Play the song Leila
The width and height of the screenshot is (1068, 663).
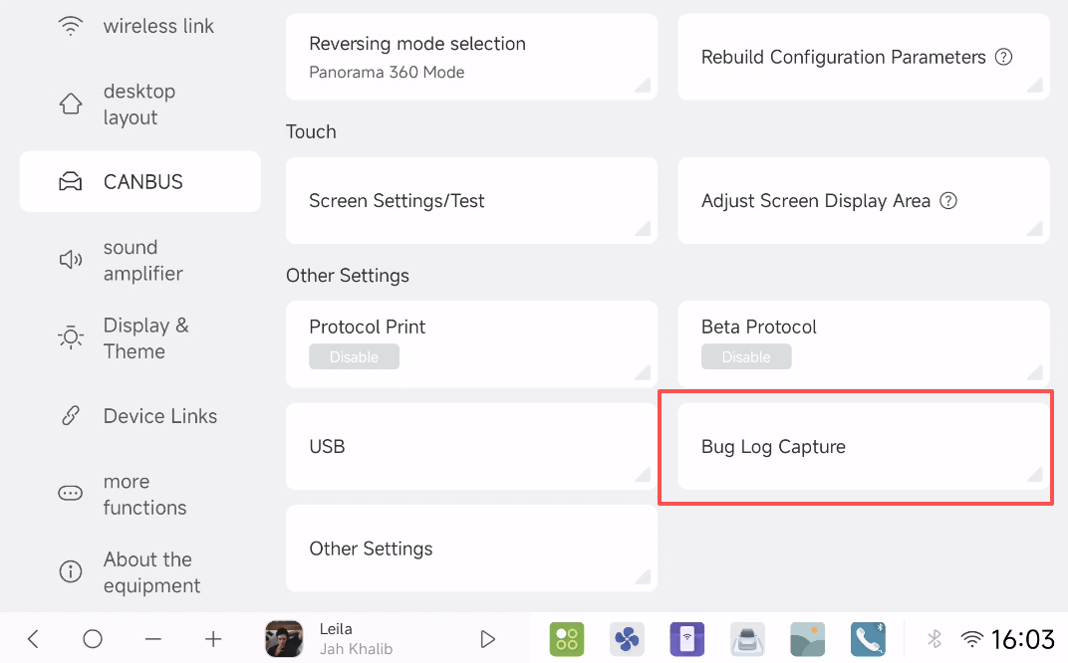488,639
